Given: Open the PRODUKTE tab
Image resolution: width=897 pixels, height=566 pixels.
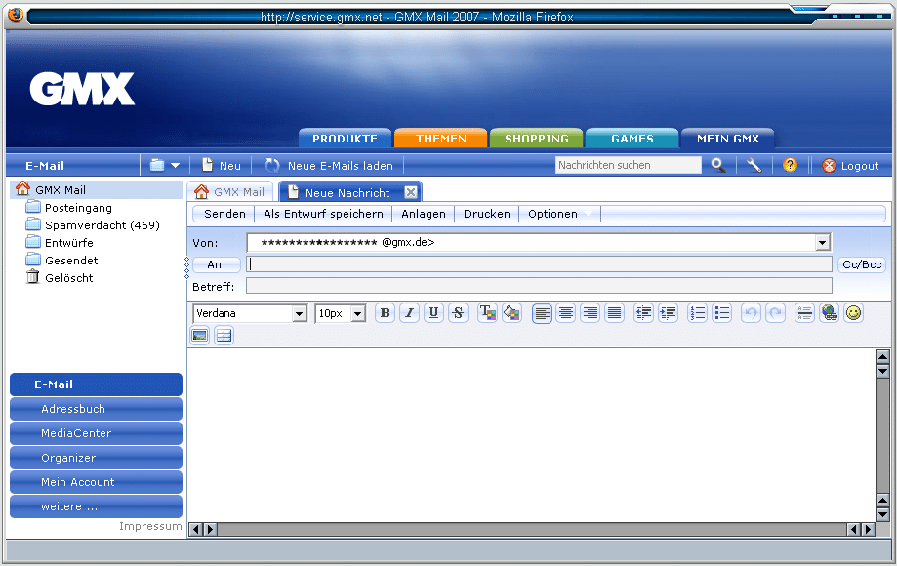Looking at the screenshot, I should click(x=345, y=139).
